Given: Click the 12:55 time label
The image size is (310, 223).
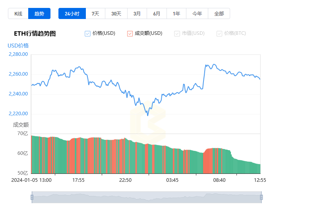Looking at the screenshot, I should tap(260, 180).
